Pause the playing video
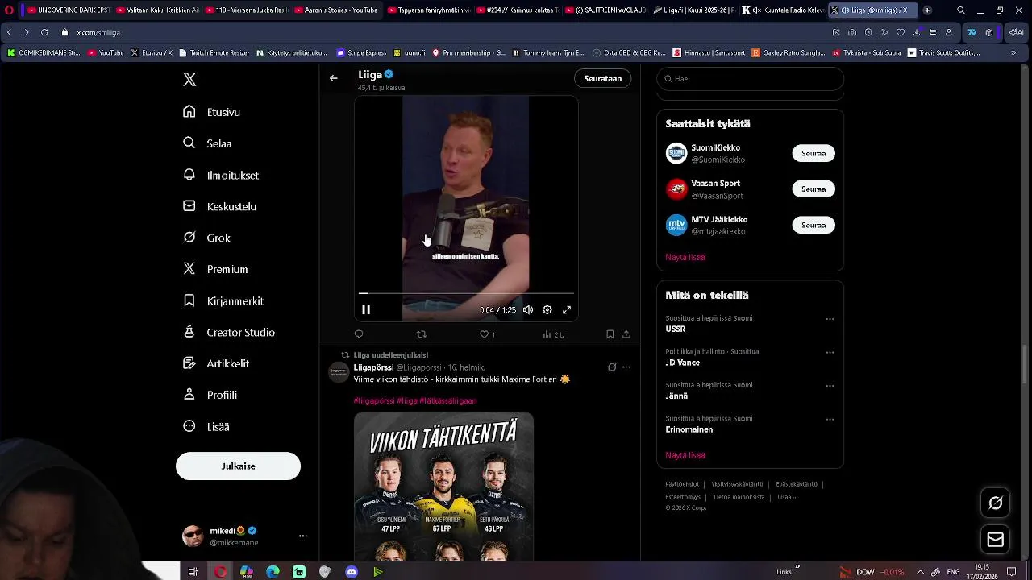The image size is (1032, 580). click(366, 309)
